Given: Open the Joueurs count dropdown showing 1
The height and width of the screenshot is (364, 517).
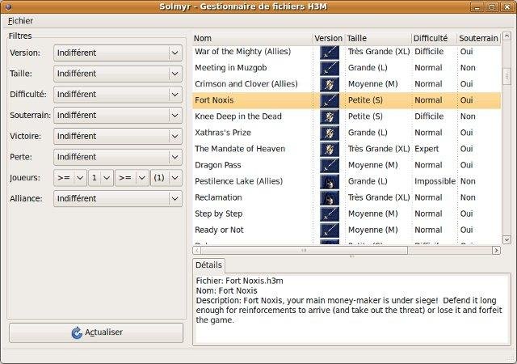Looking at the screenshot, I should click(x=101, y=178).
